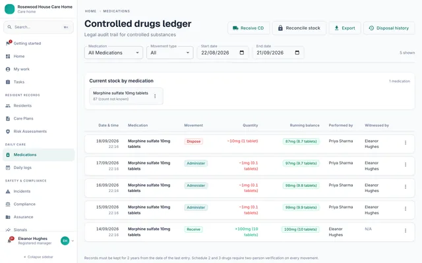This screenshot has height=263, width=422.
Task: Open Residents in the sidebar
Action: click(x=38, y=106)
